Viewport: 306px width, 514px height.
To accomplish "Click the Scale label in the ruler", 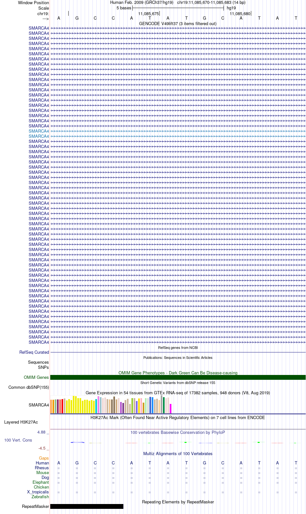I will [x=44, y=8].
